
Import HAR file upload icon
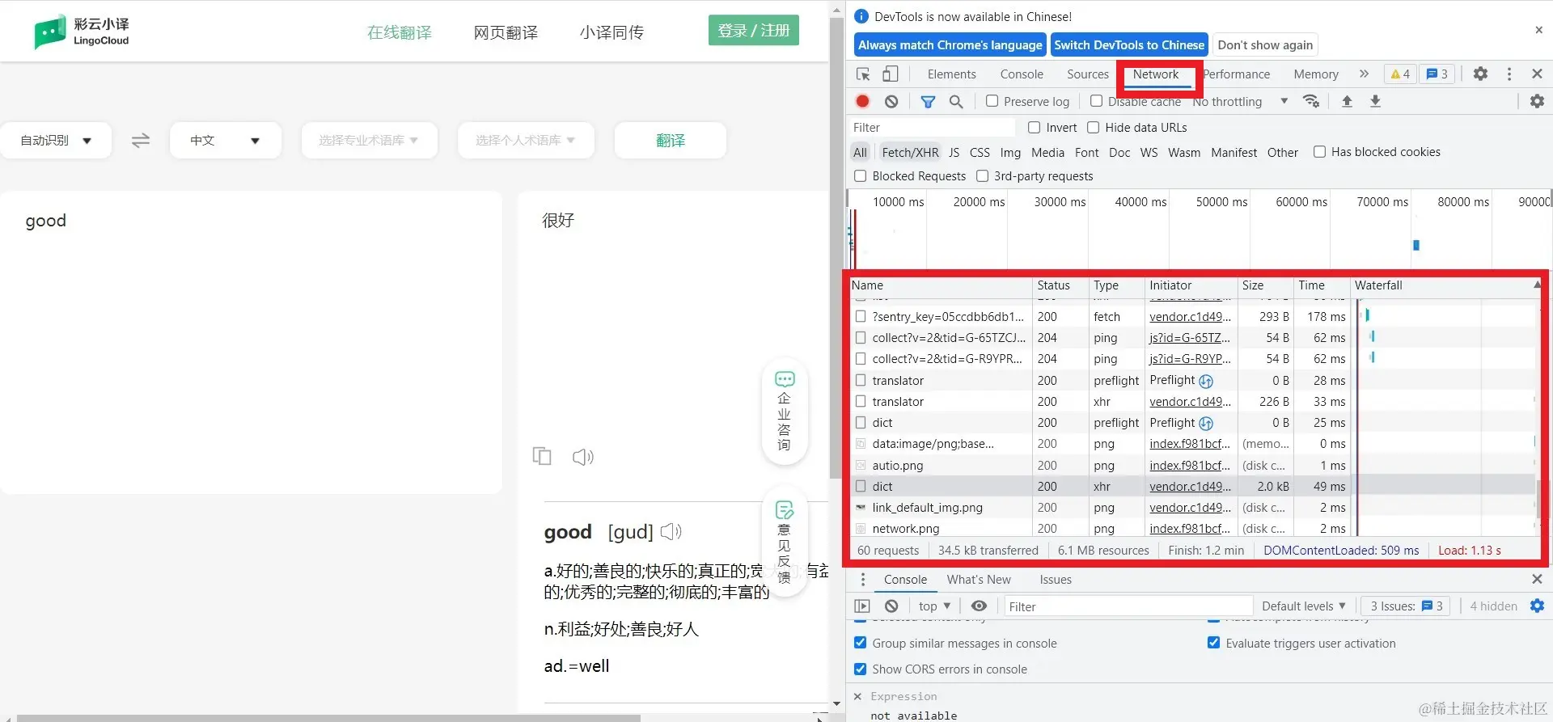pos(1347,101)
